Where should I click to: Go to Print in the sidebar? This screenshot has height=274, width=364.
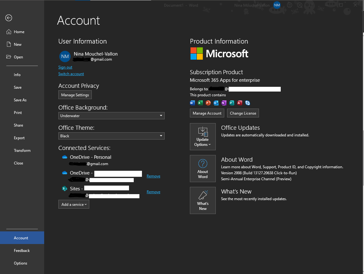click(x=18, y=113)
